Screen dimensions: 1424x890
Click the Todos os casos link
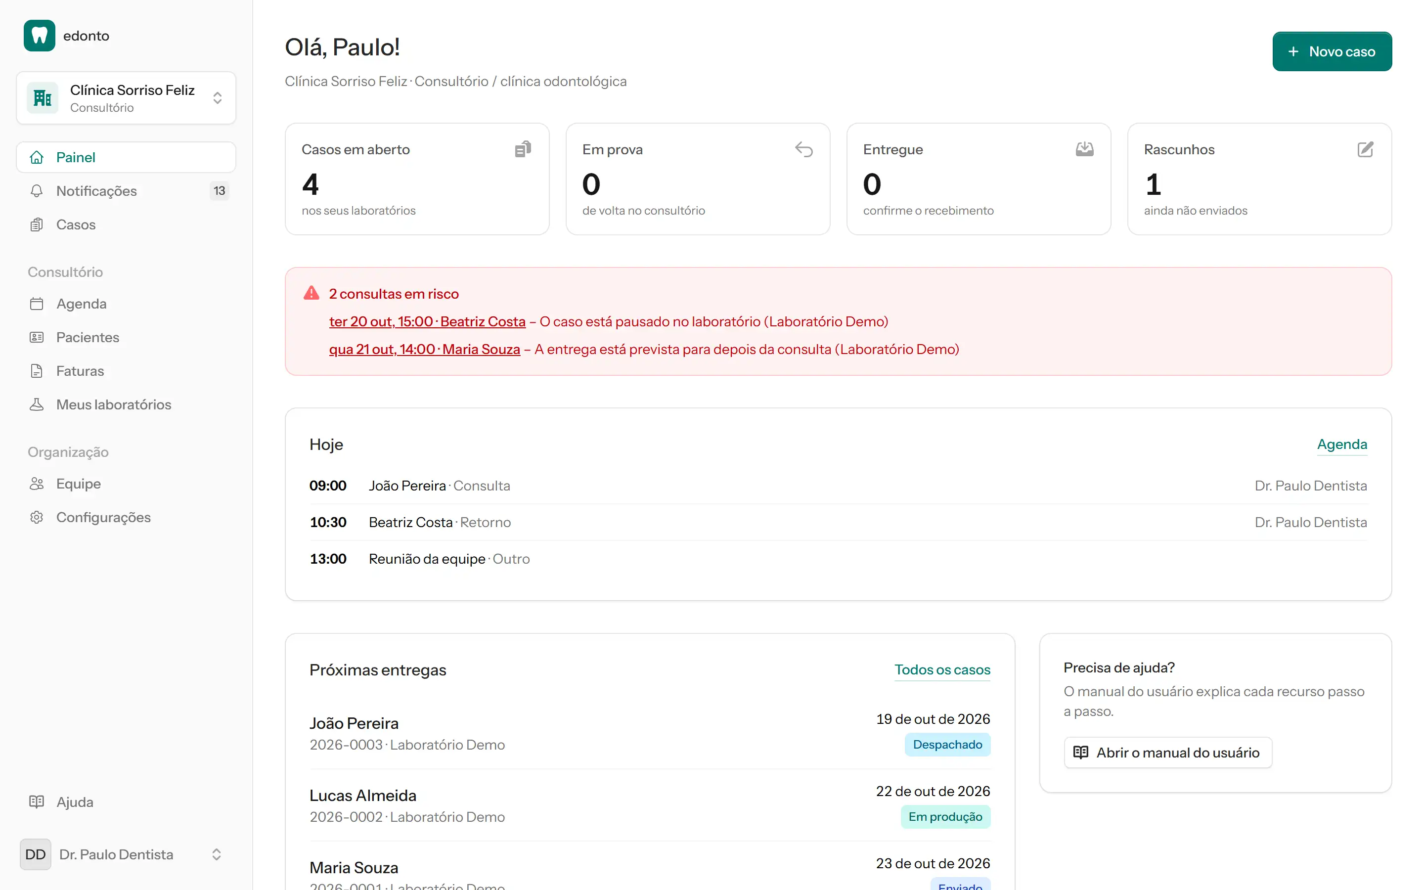(x=942, y=670)
